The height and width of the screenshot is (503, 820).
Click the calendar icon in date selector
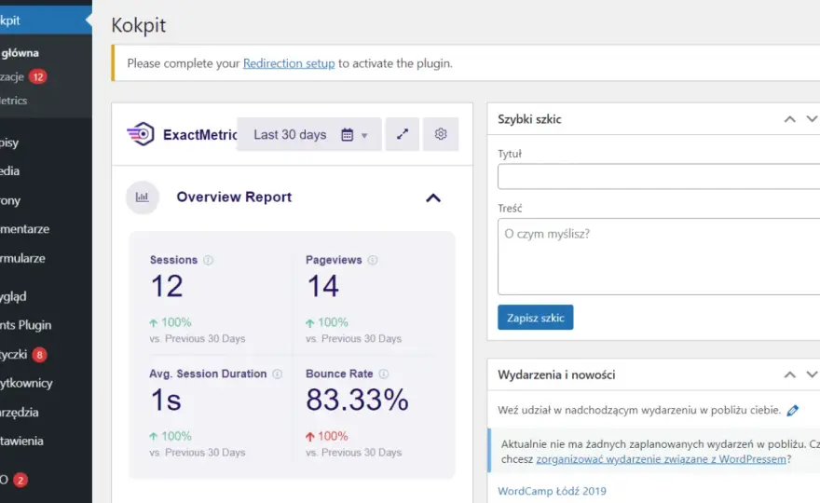pos(348,134)
